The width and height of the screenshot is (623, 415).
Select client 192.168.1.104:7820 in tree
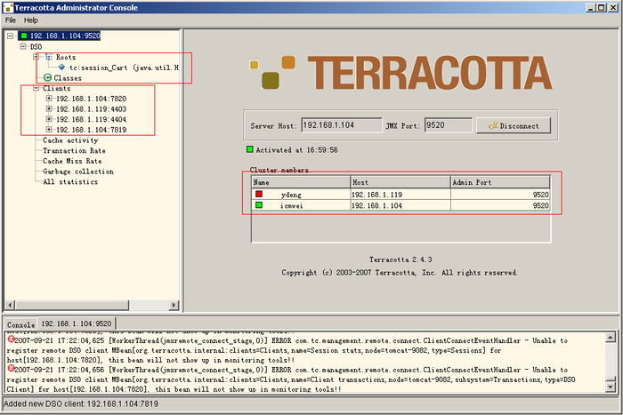coord(91,99)
